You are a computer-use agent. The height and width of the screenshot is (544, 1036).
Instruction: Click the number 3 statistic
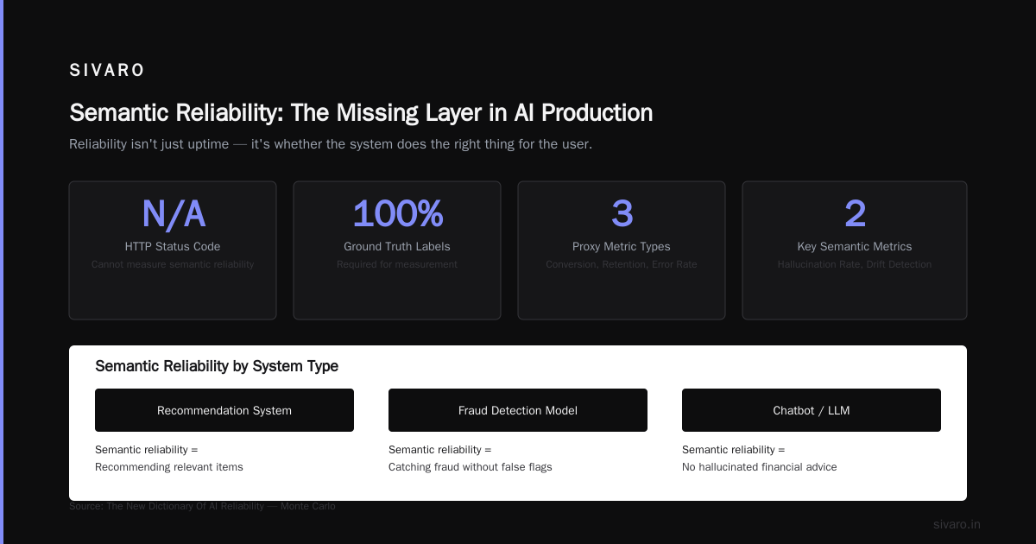pos(622,214)
